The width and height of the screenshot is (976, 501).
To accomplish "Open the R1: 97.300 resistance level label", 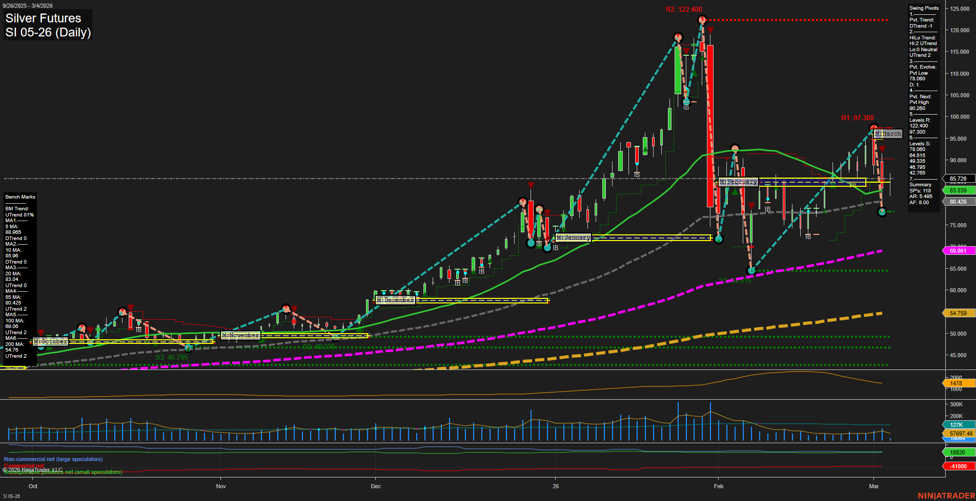I will point(857,118).
